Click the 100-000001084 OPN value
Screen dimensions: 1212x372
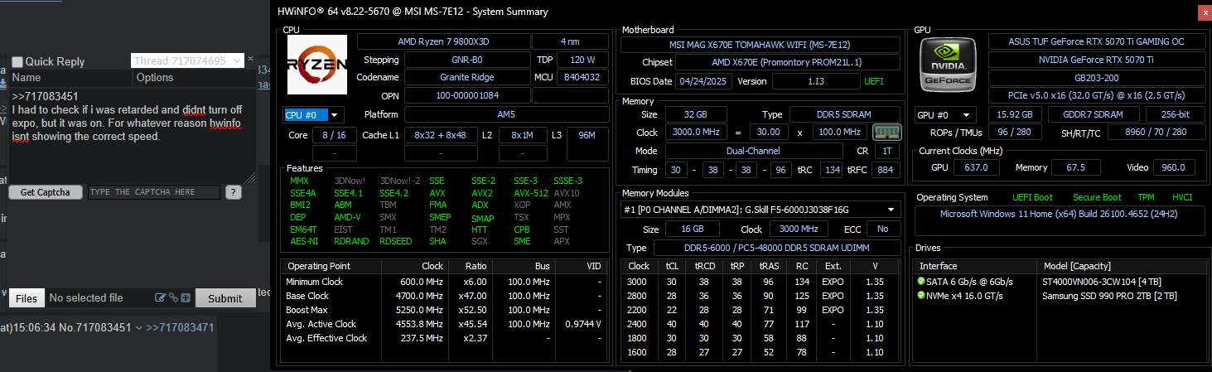tap(466, 96)
